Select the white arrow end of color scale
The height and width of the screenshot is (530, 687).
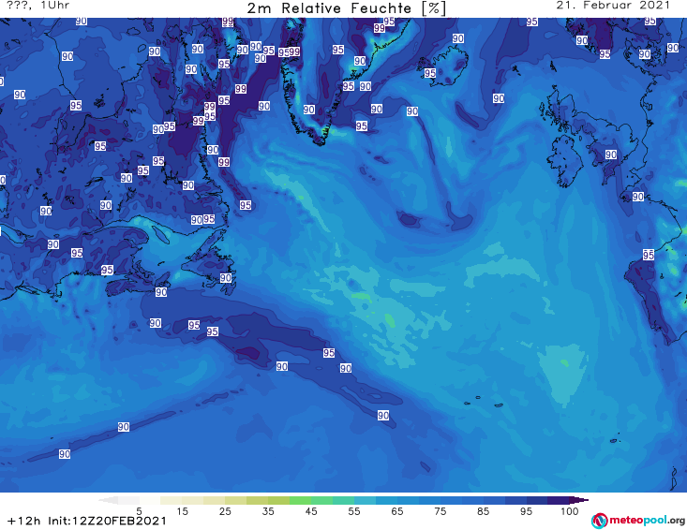(x=108, y=500)
